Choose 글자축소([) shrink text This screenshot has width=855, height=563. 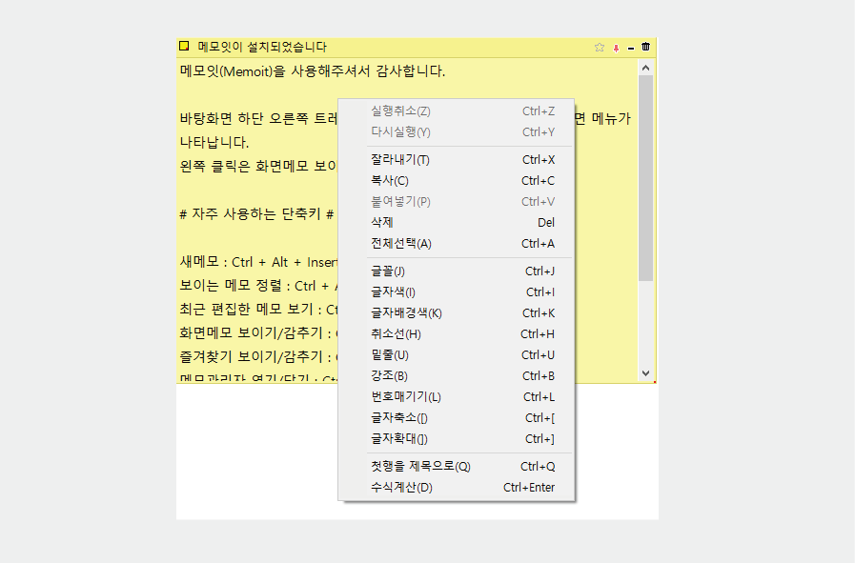tap(457, 417)
